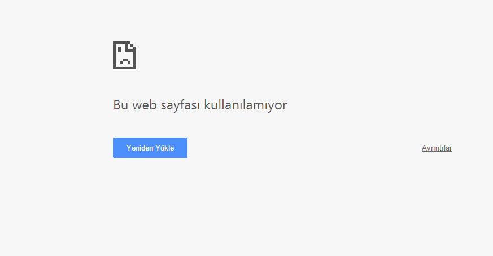The height and width of the screenshot is (256, 493).
Task: Click the broken webpage icon above heading
Action: pos(124,55)
